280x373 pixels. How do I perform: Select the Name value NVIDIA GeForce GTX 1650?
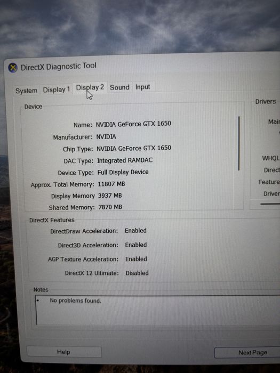133,124
